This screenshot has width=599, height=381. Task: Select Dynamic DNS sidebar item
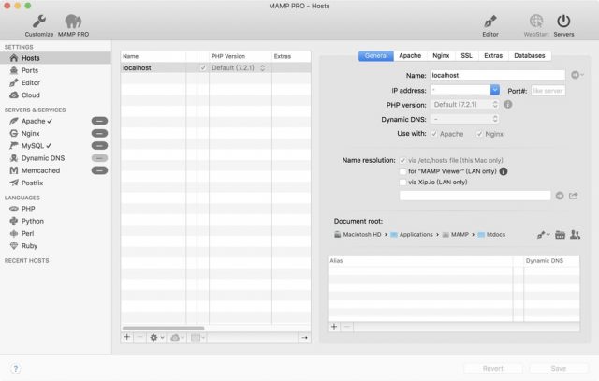click(x=43, y=158)
